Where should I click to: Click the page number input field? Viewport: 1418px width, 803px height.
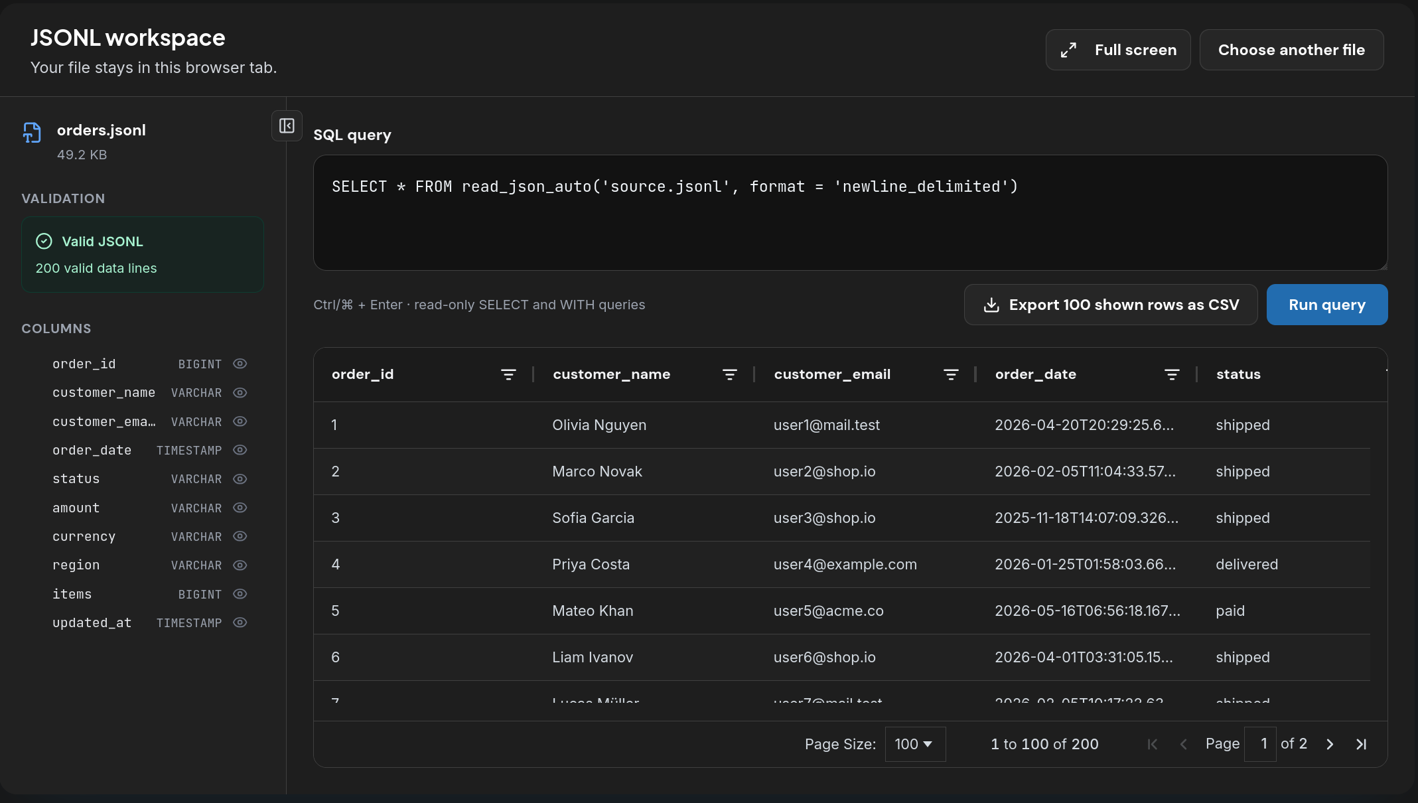click(x=1260, y=744)
